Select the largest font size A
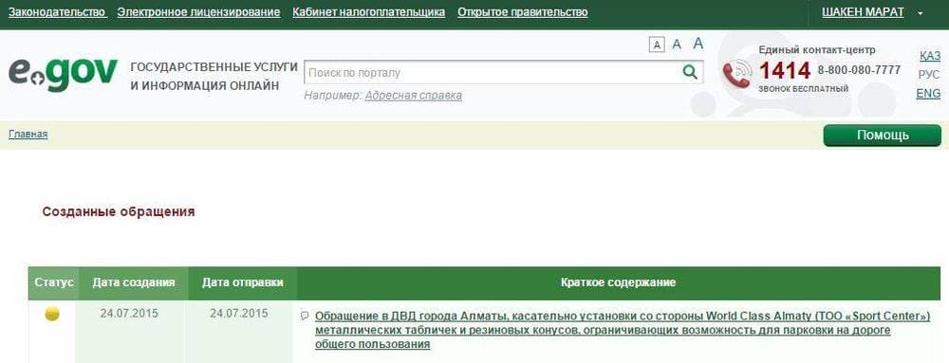 [698, 43]
